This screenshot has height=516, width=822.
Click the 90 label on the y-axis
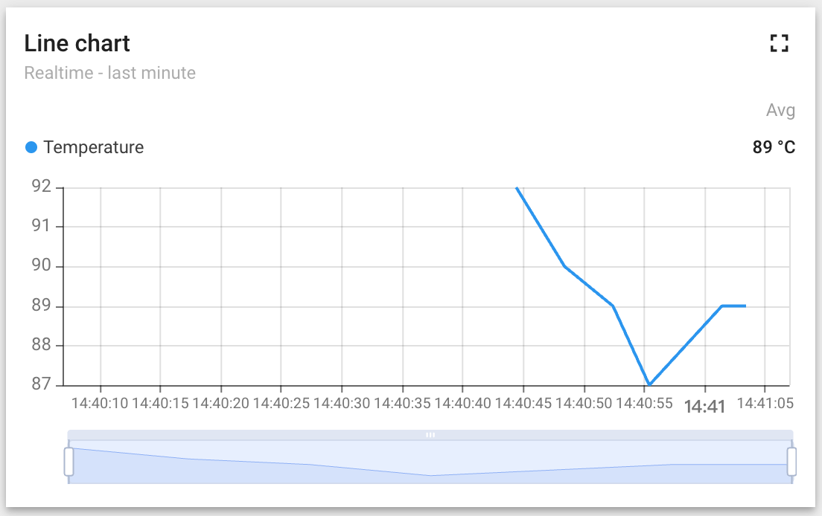click(x=42, y=266)
